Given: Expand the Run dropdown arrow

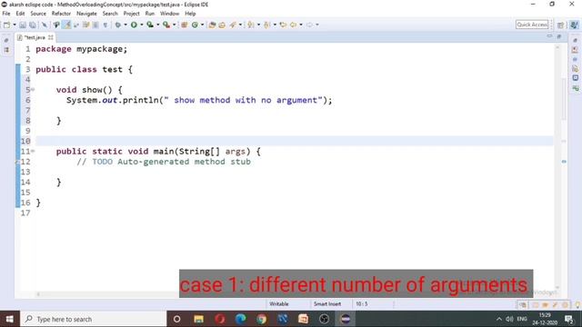Looking at the screenshot, I should (142, 25).
